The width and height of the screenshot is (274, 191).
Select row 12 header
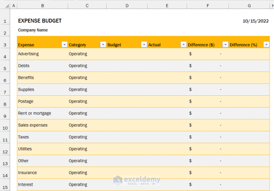[5, 149]
